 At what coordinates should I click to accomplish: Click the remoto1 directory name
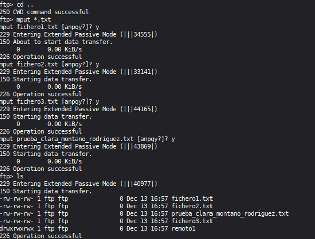click(x=183, y=229)
